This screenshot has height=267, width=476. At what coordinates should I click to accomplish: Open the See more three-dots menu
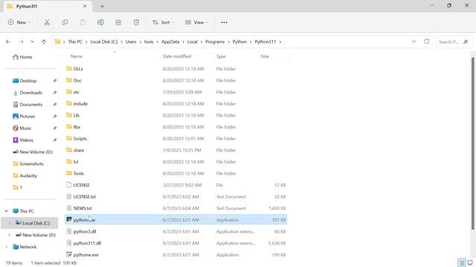[x=224, y=22]
